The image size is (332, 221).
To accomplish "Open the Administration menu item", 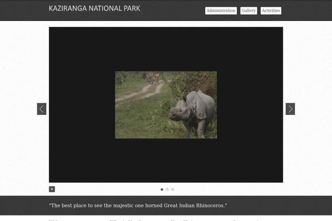I will click(221, 10).
